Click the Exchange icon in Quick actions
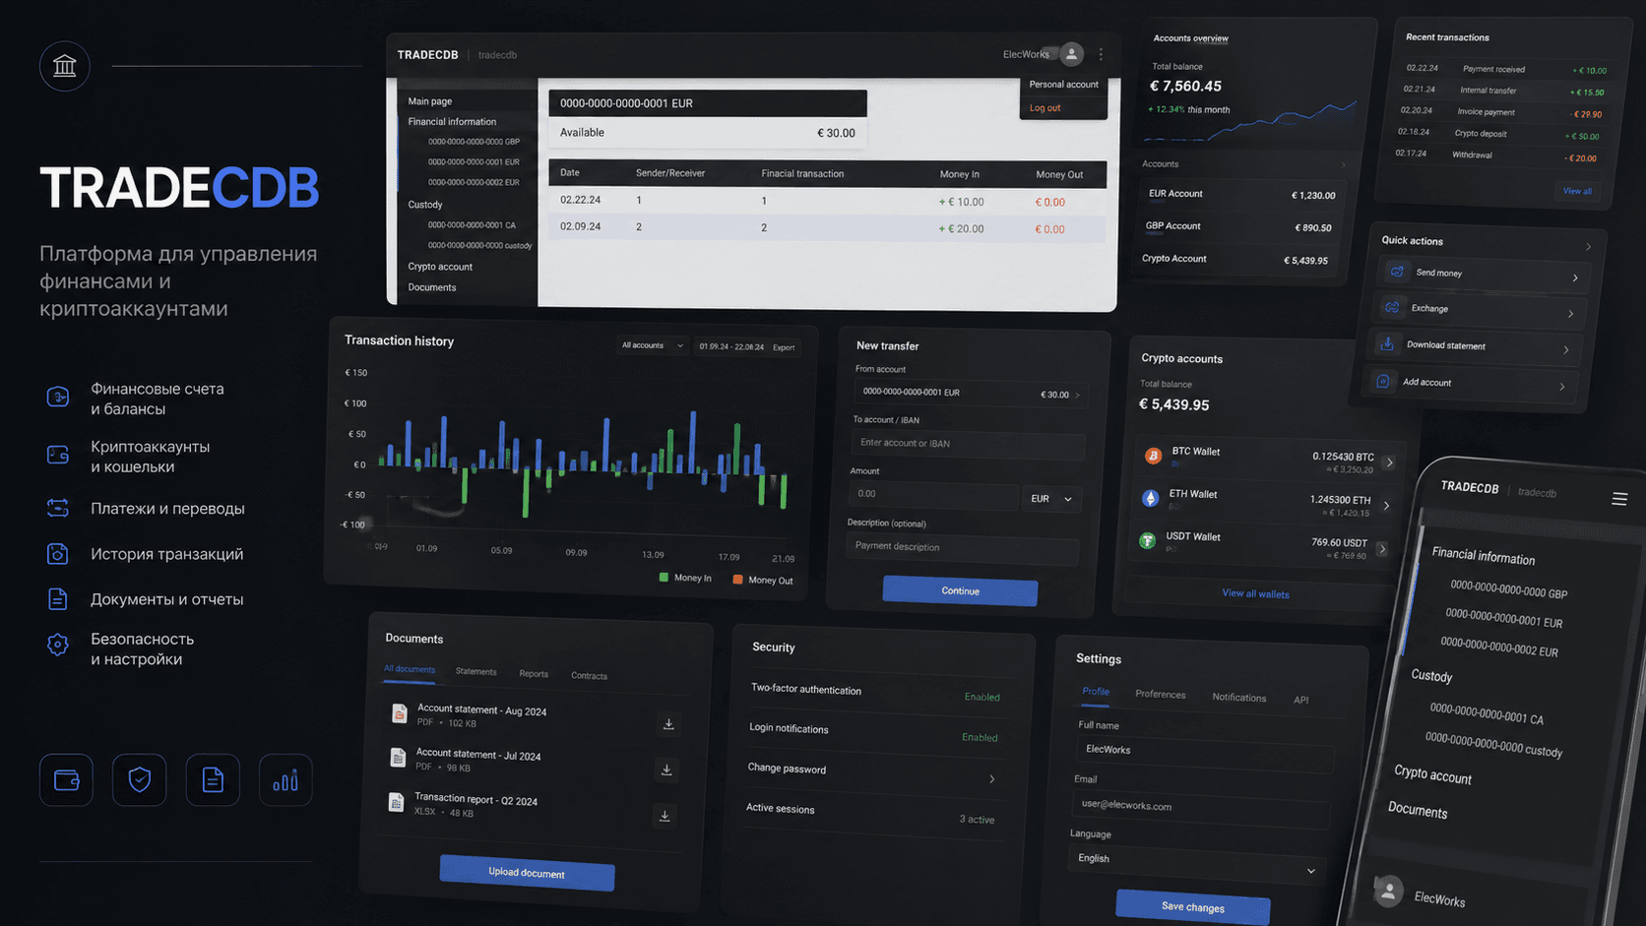1646x926 pixels. tap(1392, 307)
